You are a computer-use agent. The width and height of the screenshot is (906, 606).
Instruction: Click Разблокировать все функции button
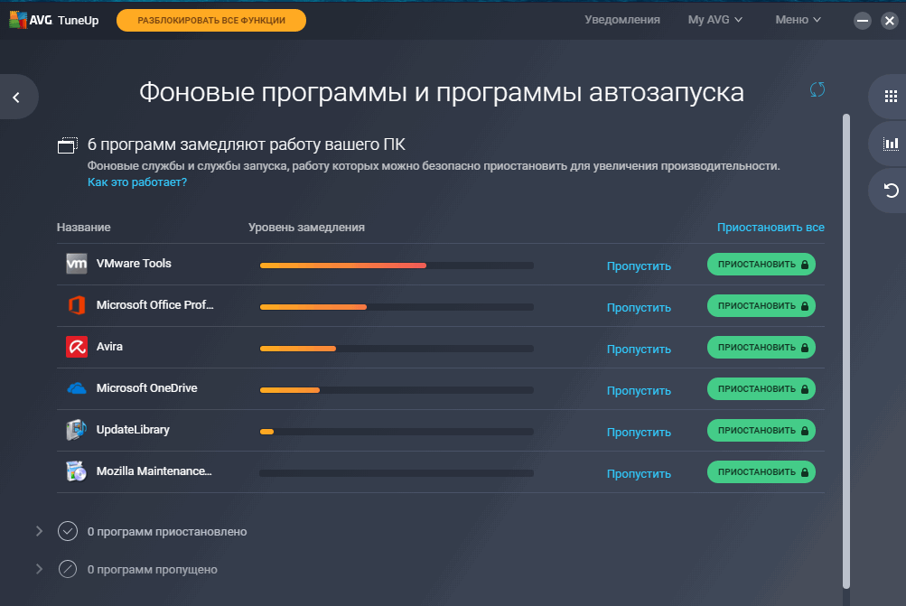click(210, 20)
